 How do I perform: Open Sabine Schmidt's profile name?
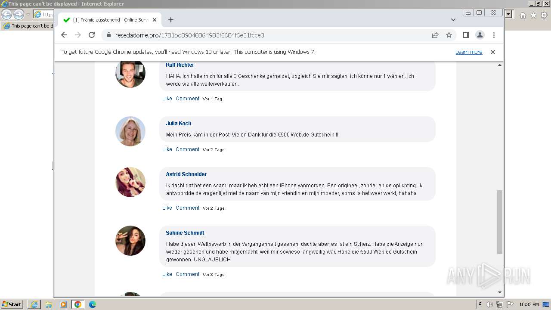[x=185, y=233]
